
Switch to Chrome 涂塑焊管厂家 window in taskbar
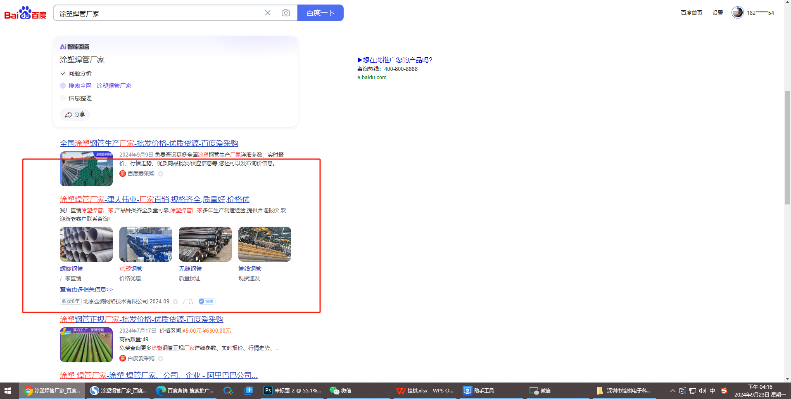pos(52,390)
